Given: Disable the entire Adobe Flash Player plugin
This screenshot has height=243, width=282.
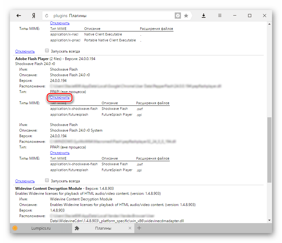Looking at the screenshot, I should pos(25,181).
